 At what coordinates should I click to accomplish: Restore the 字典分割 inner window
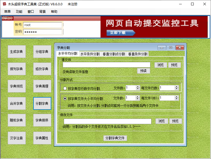171,48
